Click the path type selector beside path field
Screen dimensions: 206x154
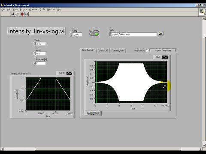coord(110,34)
